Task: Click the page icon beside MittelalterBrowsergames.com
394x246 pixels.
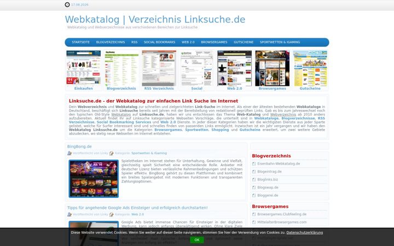Action: (254, 222)
